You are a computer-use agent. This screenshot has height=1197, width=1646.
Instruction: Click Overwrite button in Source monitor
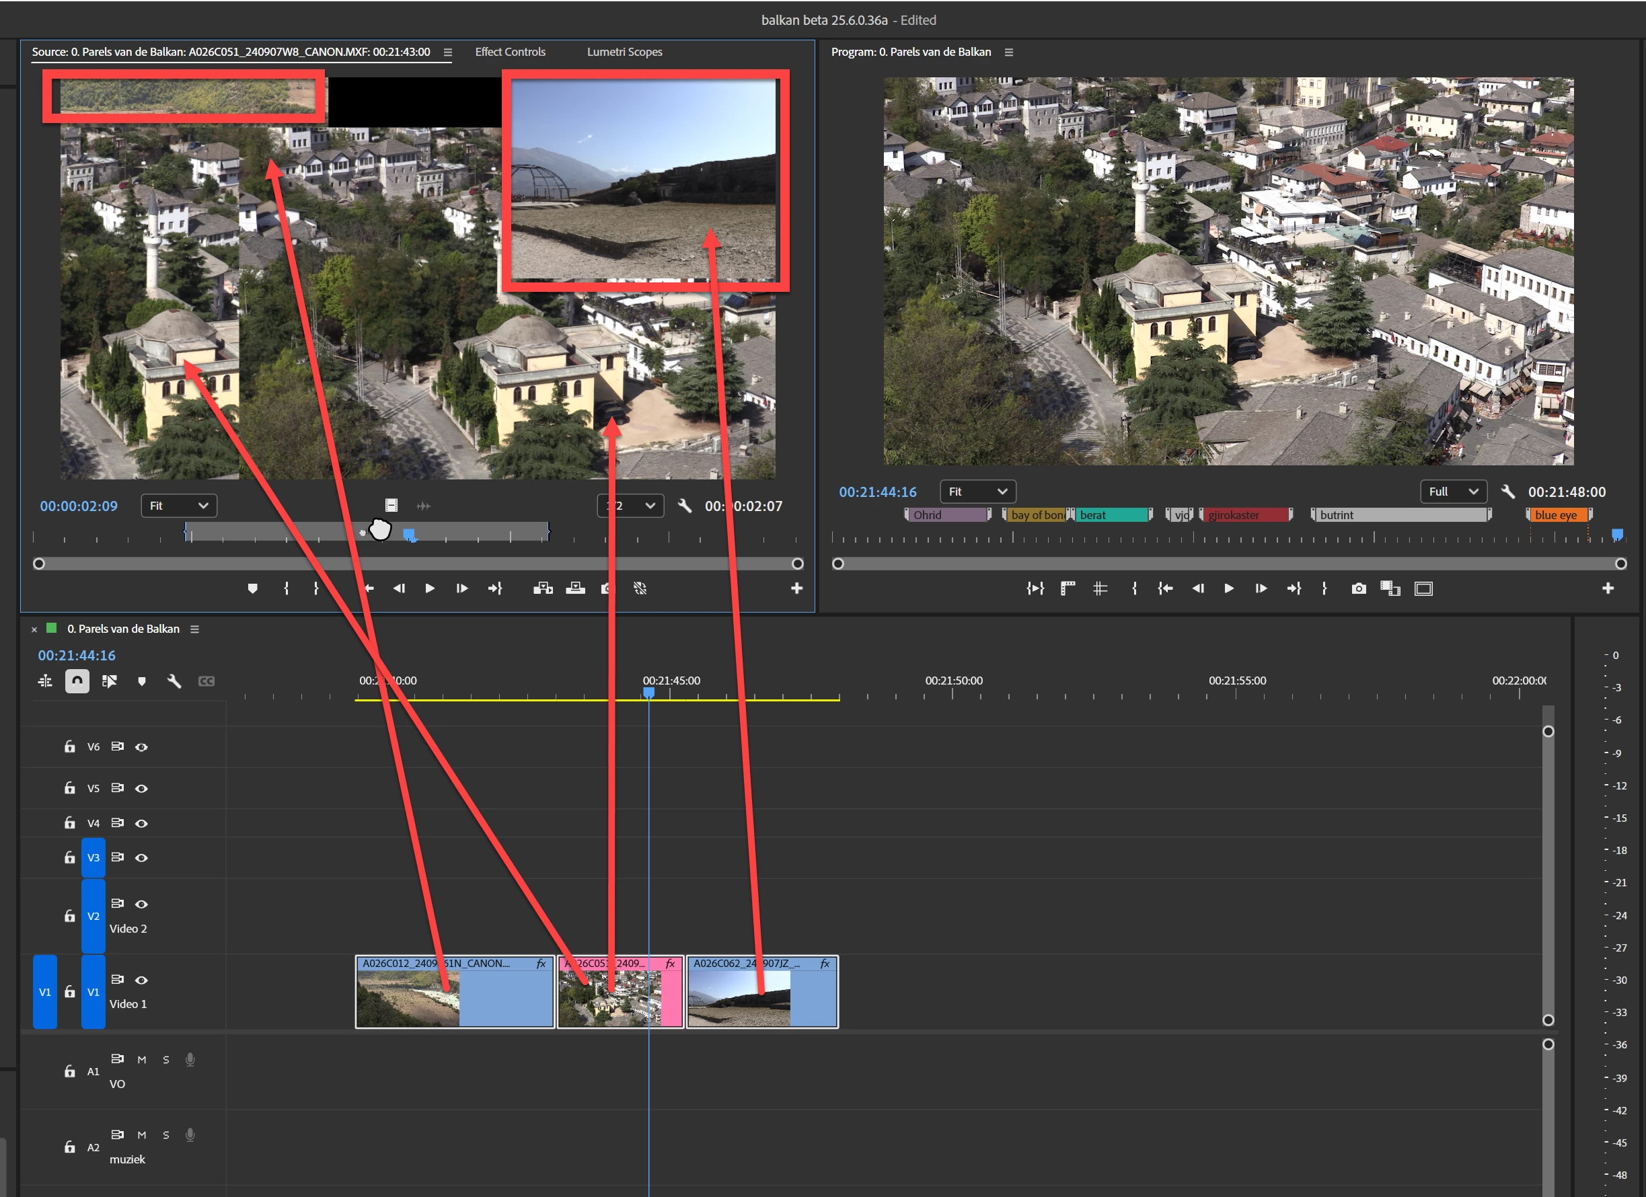pos(576,588)
